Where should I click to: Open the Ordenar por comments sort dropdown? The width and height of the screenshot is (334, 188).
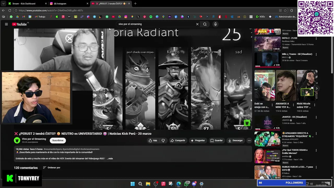pyautogui.click(x=52, y=168)
